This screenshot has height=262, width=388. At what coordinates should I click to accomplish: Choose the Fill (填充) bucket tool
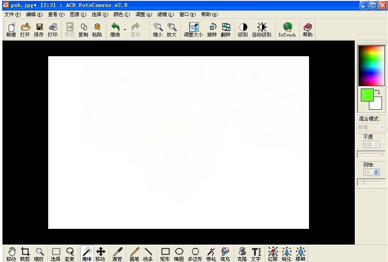pyautogui.click(x=225, y=254)
